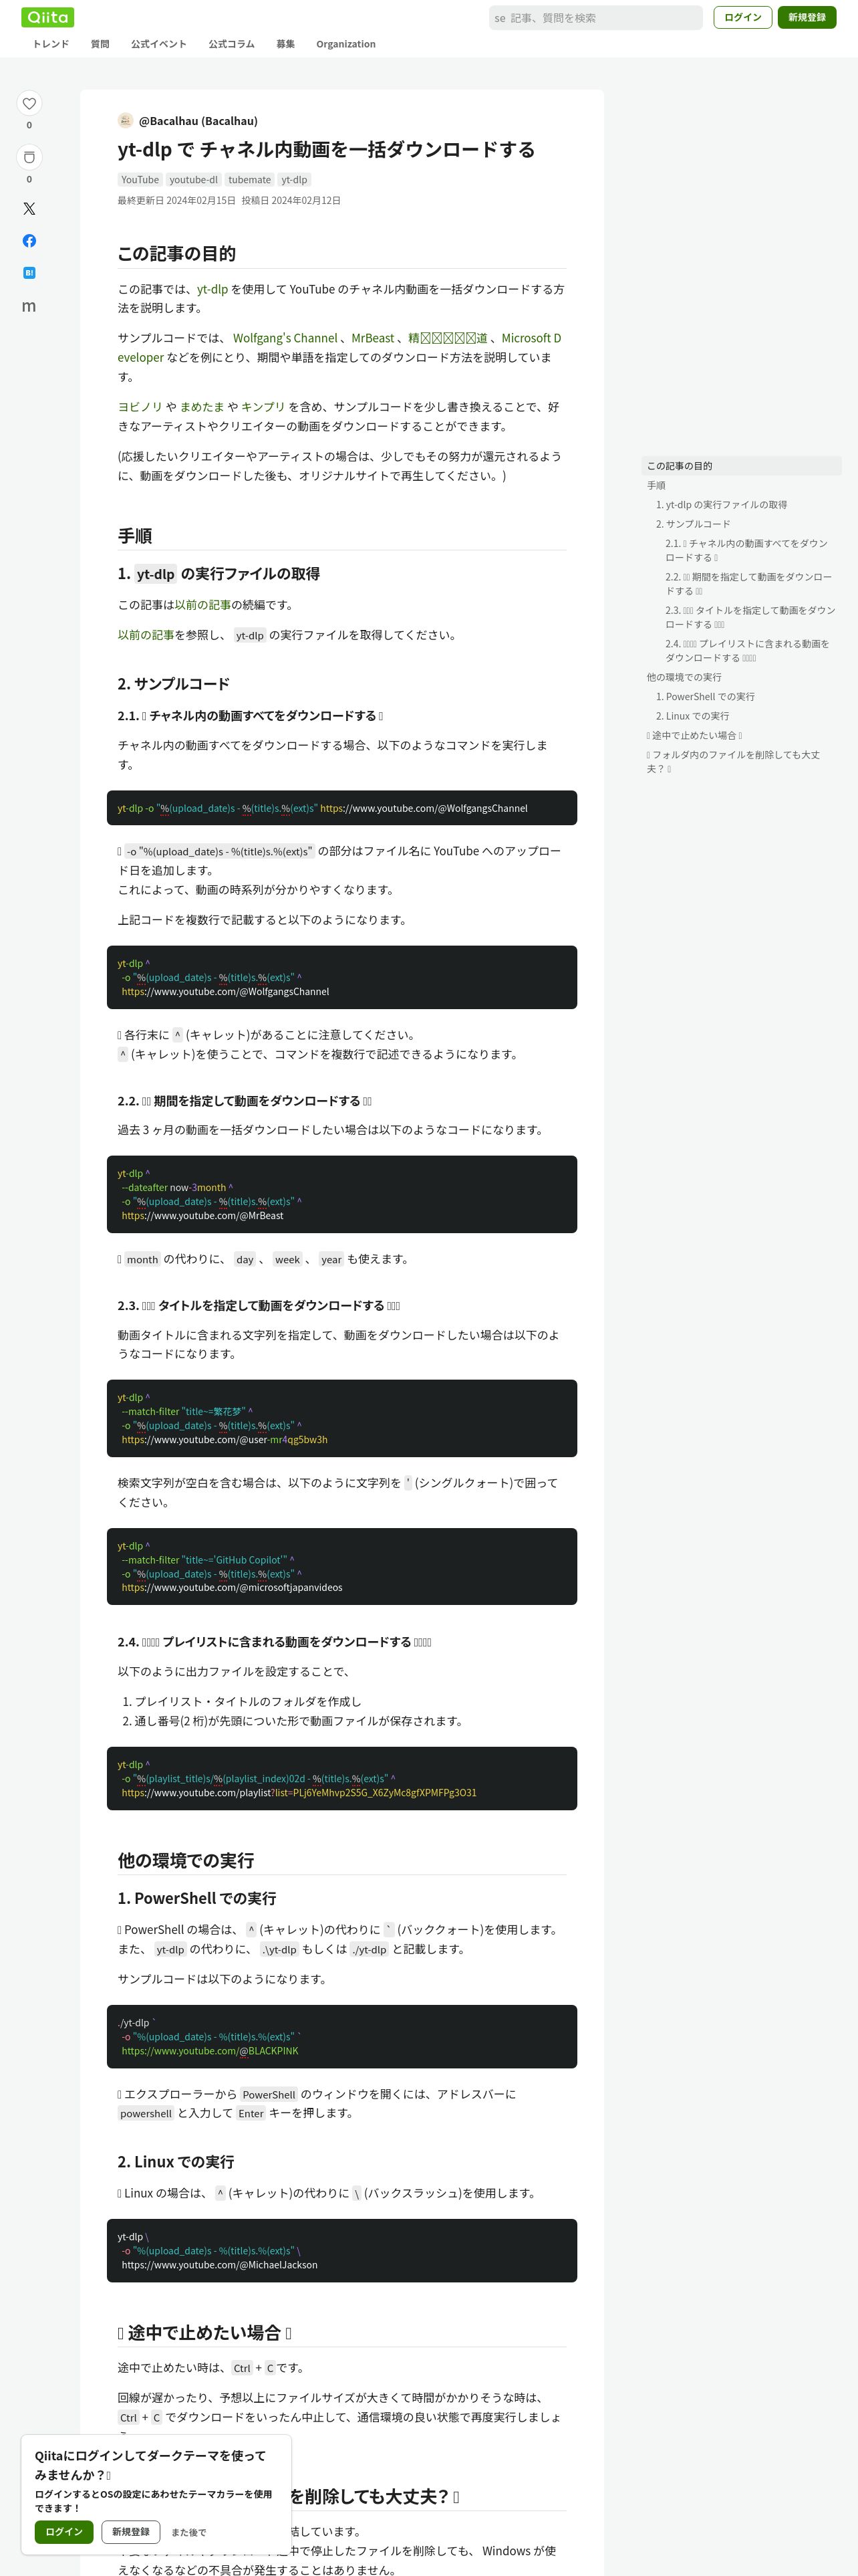Click the Qiita logo
The image size is (858, 2576).
click(48, 17)
